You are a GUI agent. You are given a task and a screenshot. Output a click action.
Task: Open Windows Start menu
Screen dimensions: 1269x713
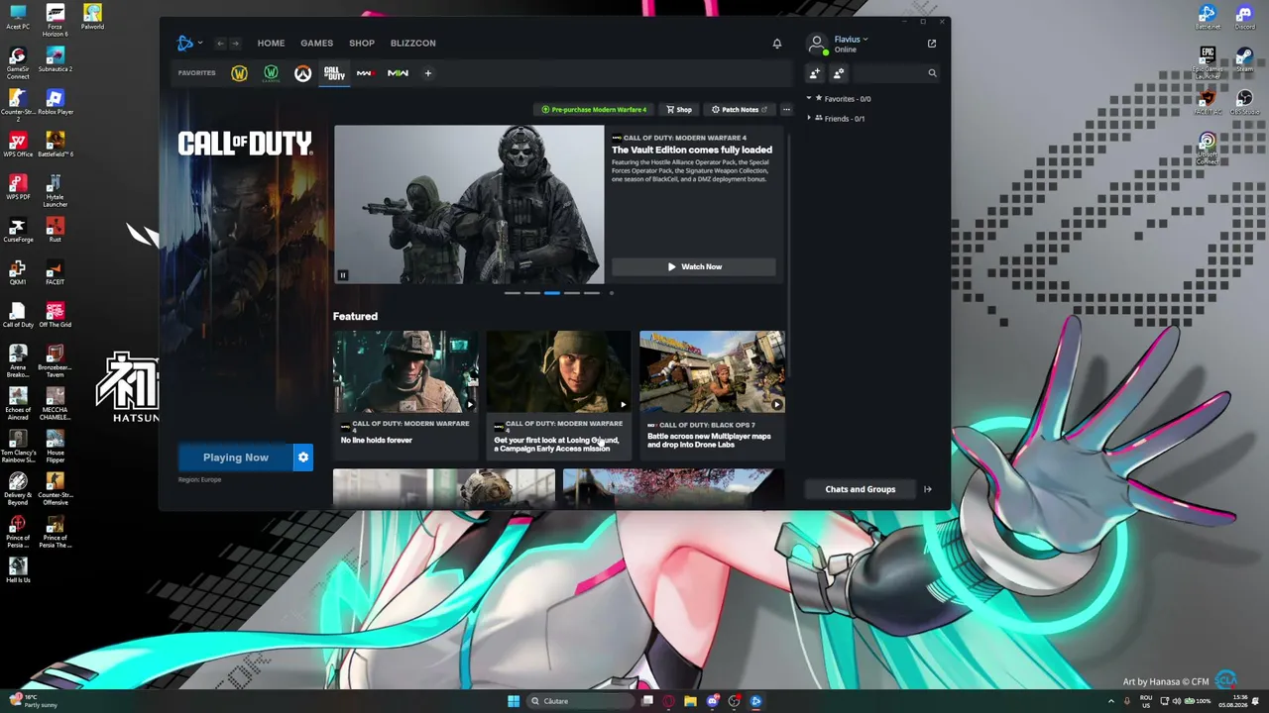[514, 701]
